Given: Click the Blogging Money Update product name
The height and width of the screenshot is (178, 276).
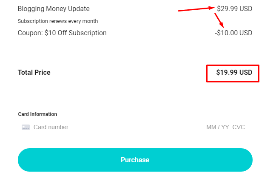Looking at the screenshot, I should click(x=54, y=8).
